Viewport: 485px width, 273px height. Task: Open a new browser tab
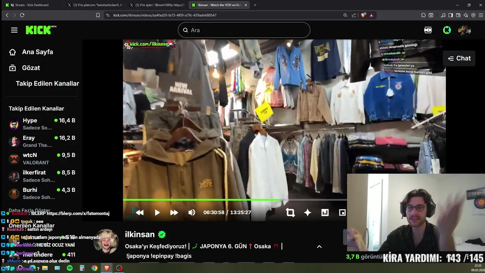[255, 5]
